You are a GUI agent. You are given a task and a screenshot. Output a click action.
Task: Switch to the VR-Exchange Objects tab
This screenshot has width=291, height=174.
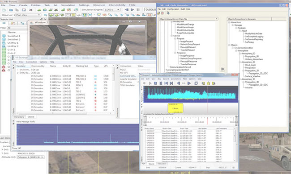[x=31, y=117]
